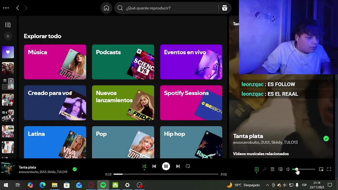Create a new playlist with plus button
Screen dimensions: 338x190
[8, 36]
